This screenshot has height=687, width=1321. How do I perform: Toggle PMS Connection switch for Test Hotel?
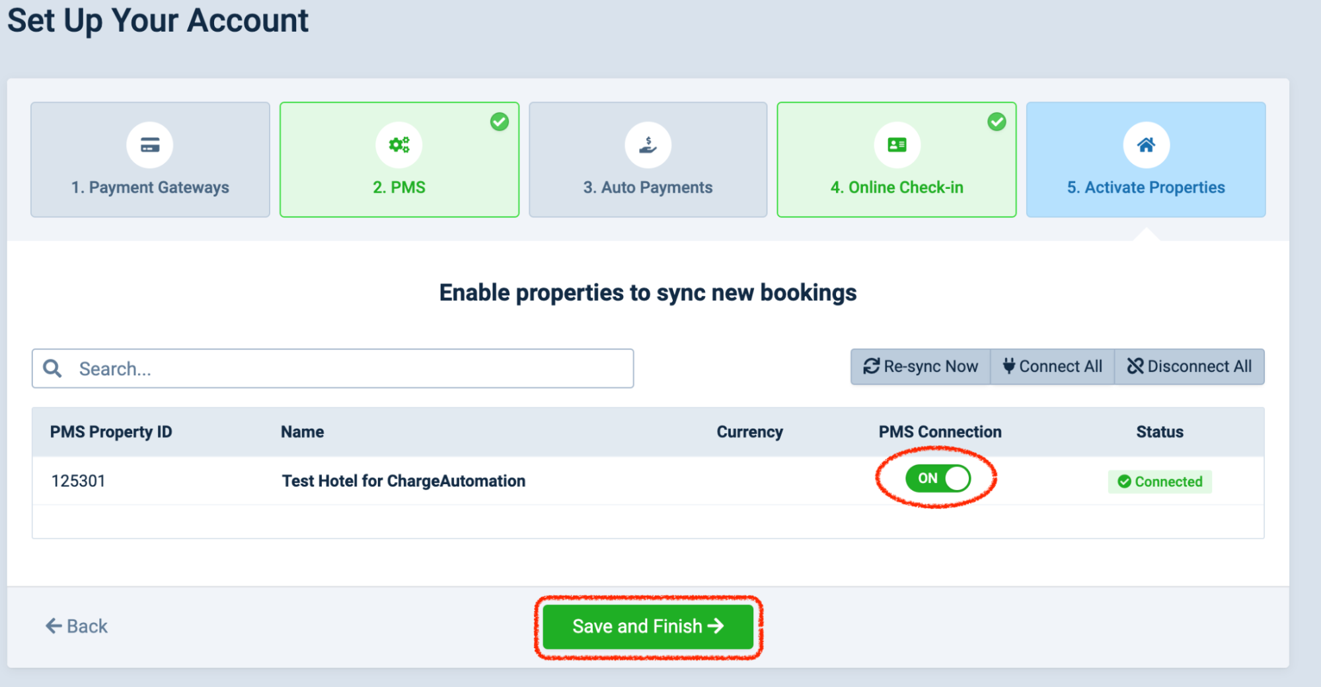pos(938,478)
